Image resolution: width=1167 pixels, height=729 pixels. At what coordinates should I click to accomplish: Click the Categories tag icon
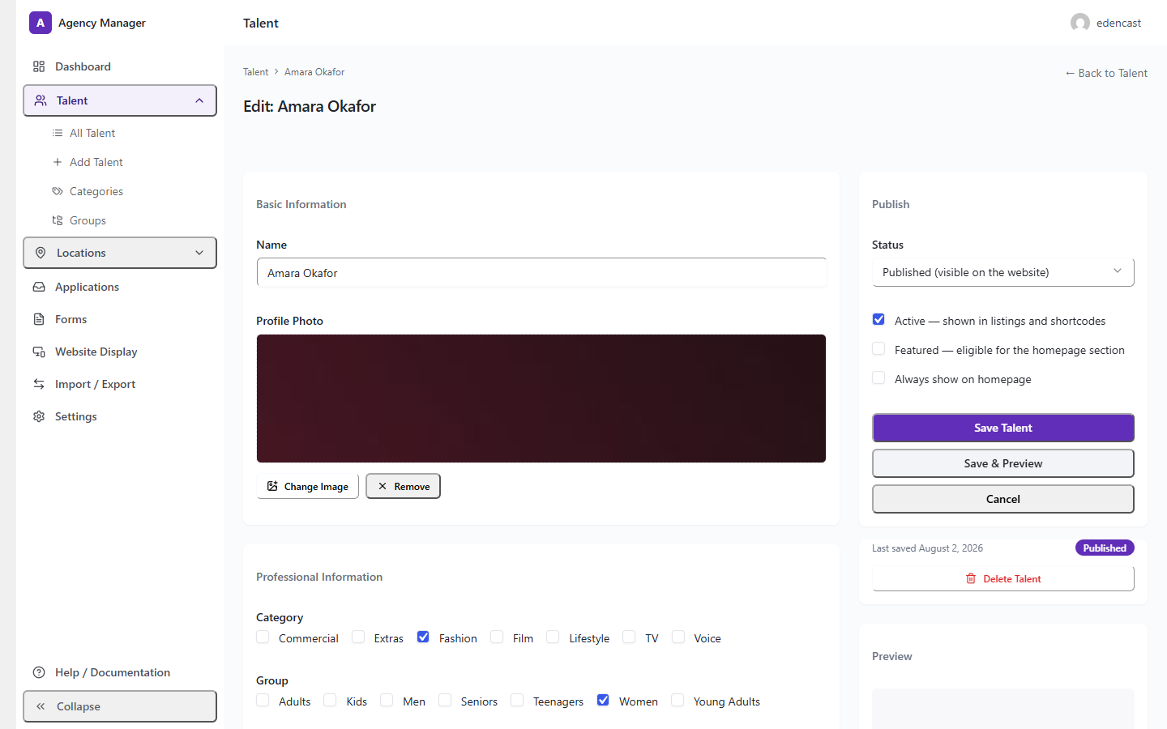point(58,191)
